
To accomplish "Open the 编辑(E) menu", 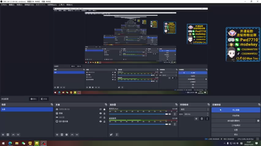I will pyautogui.click(x=11, y=5).
